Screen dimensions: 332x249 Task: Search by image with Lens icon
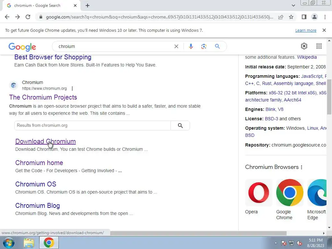coord(204,46)
